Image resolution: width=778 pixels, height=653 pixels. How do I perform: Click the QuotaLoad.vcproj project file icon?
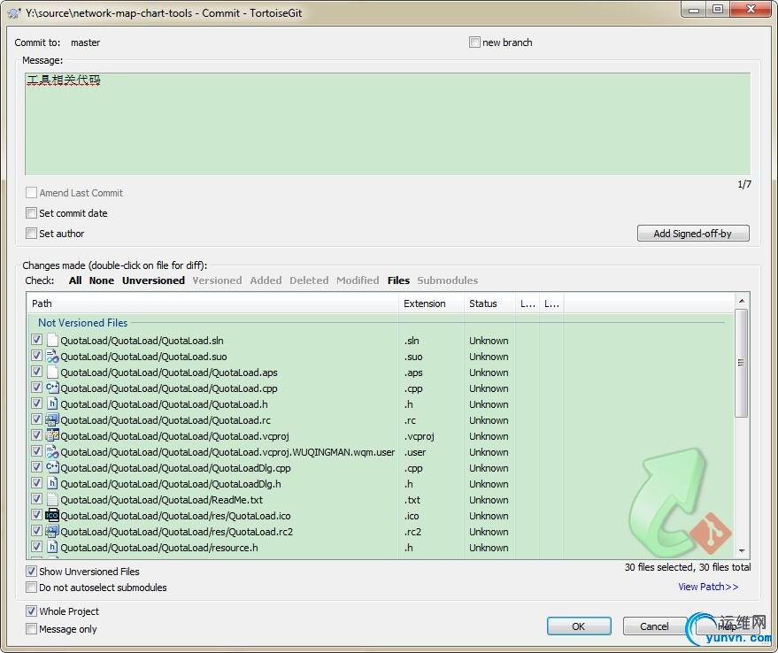pos(52,435)
